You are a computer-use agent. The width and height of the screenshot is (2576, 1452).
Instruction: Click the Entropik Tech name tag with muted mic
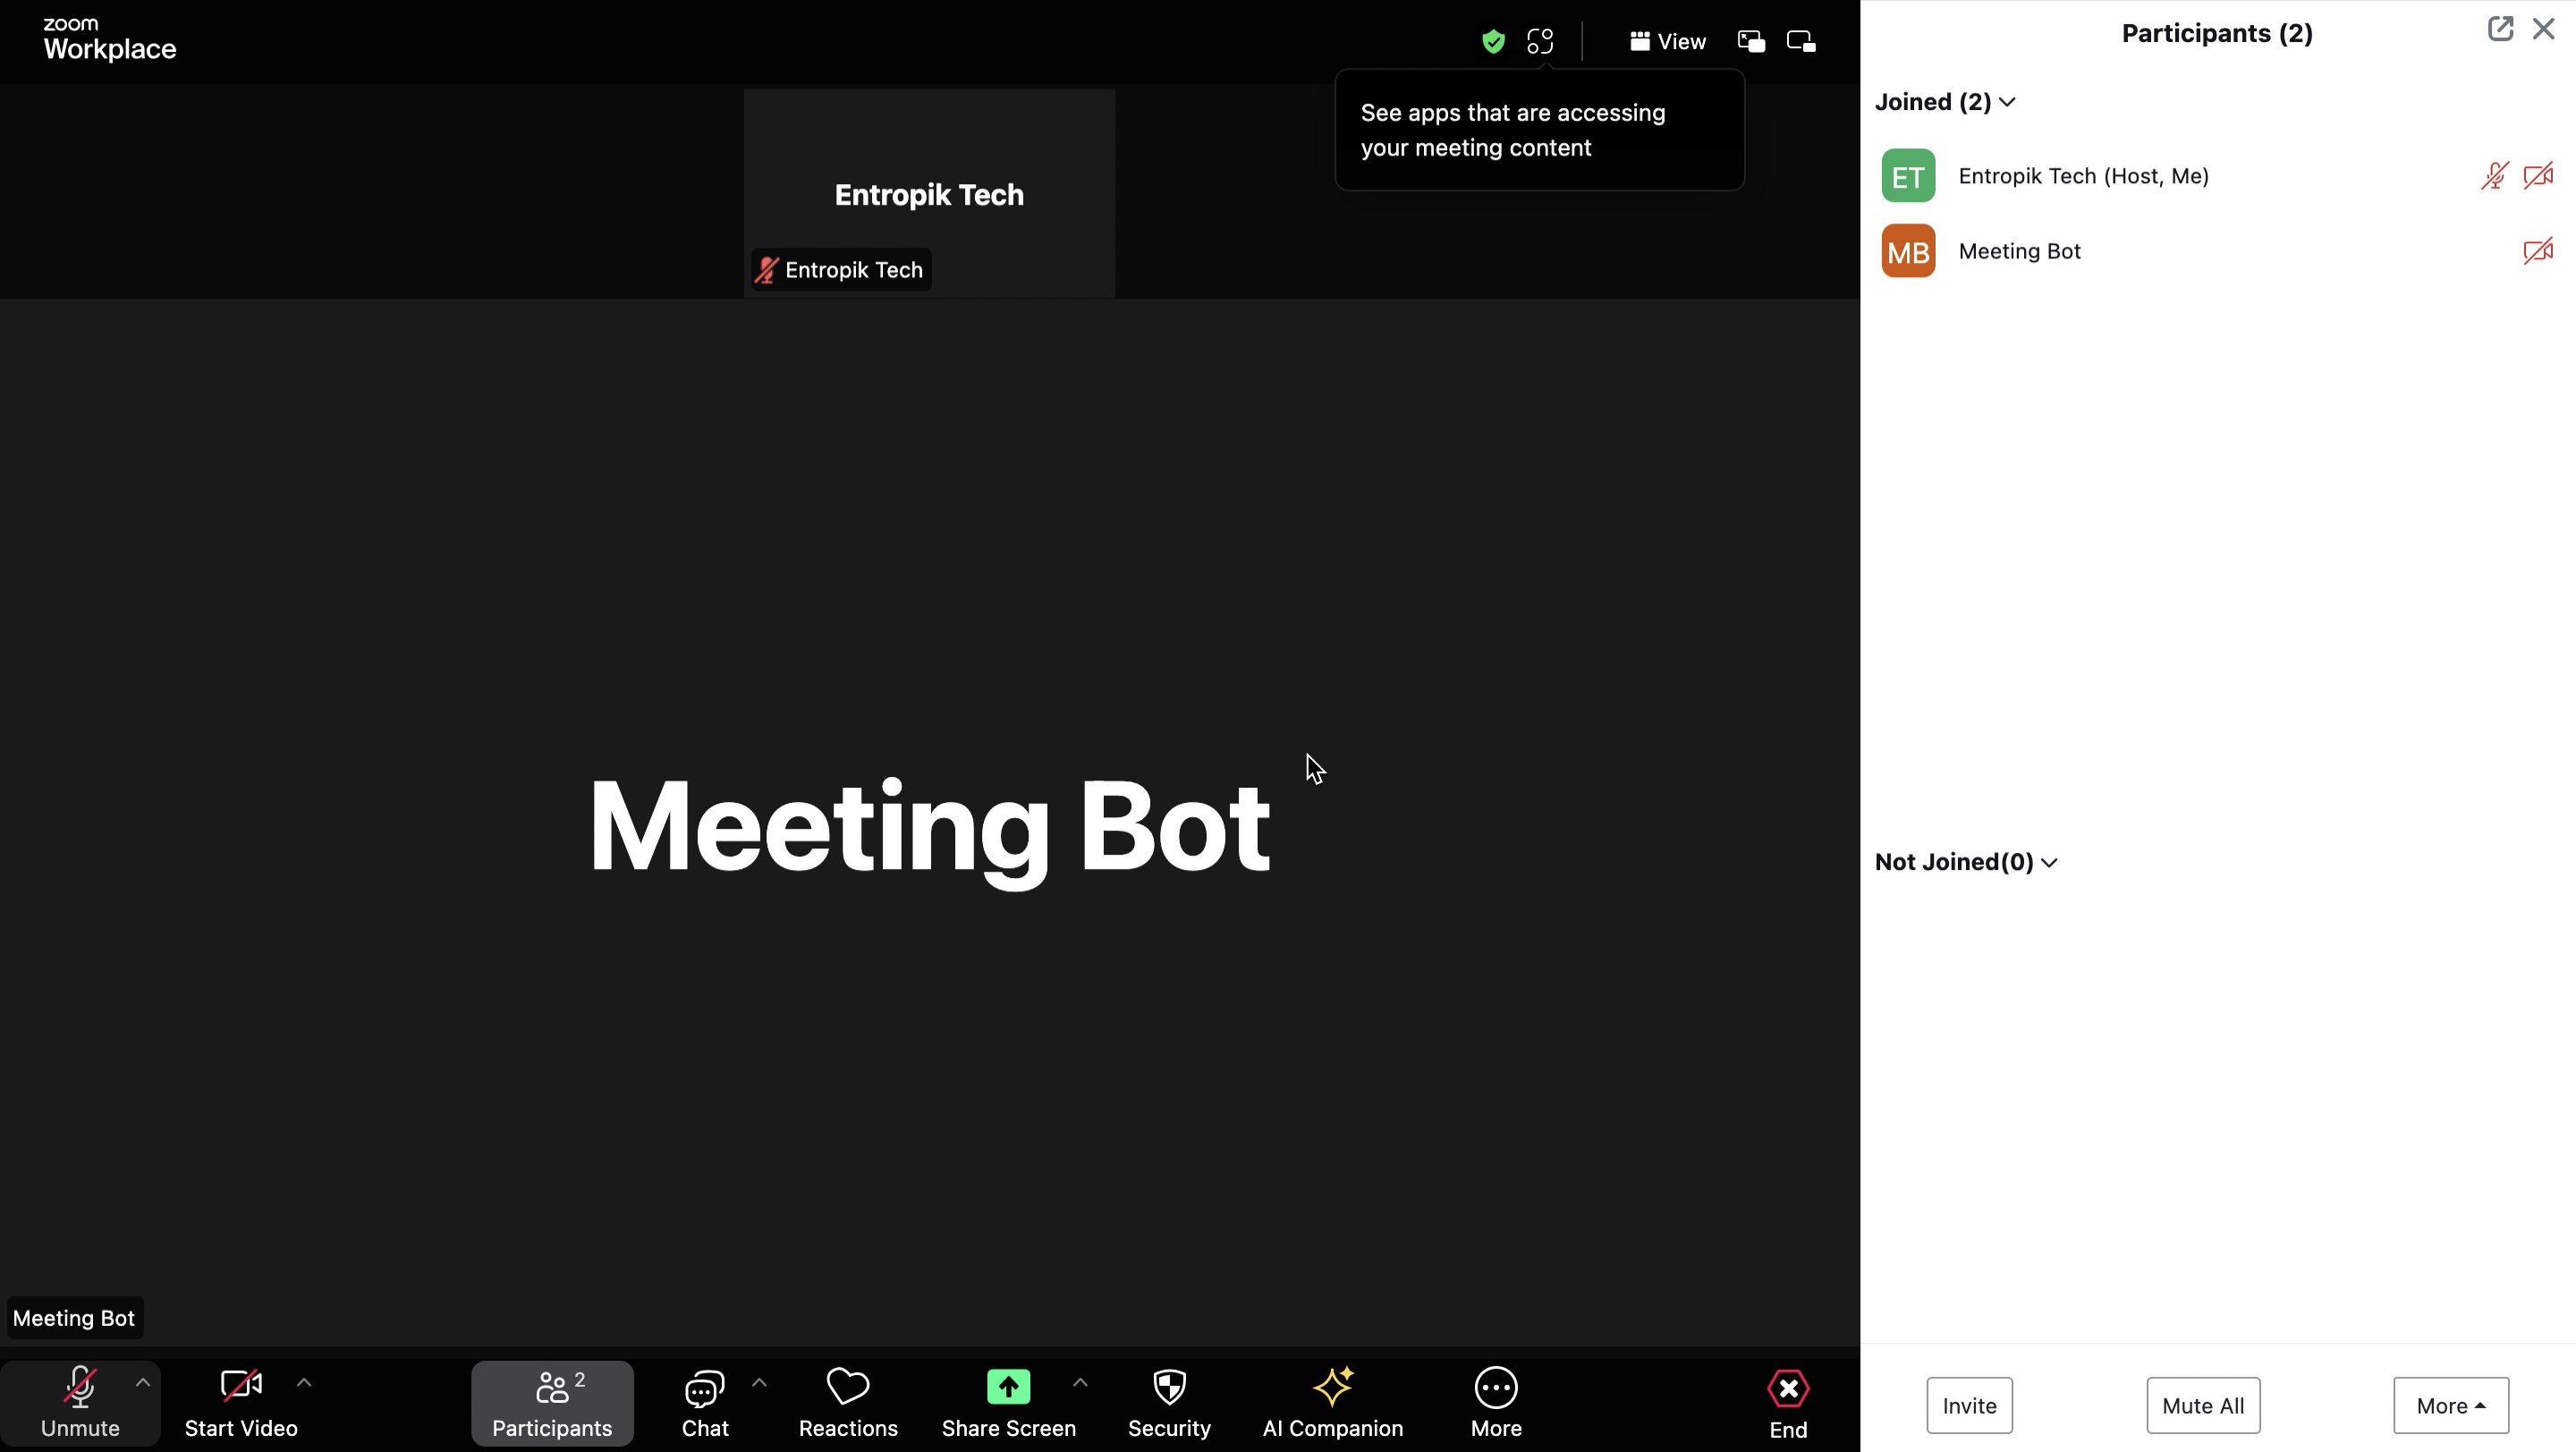(x=841, y=270)
